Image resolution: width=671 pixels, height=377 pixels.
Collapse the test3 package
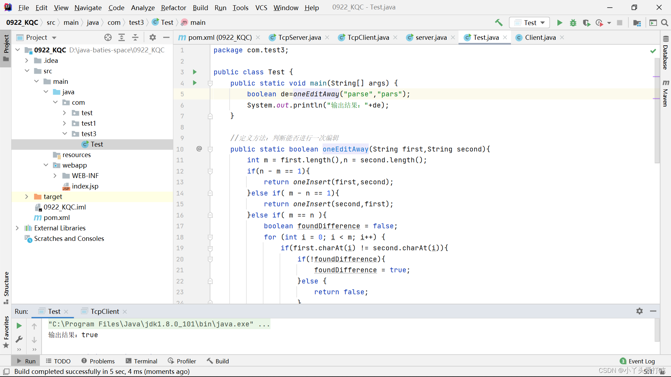click(65, 134)
